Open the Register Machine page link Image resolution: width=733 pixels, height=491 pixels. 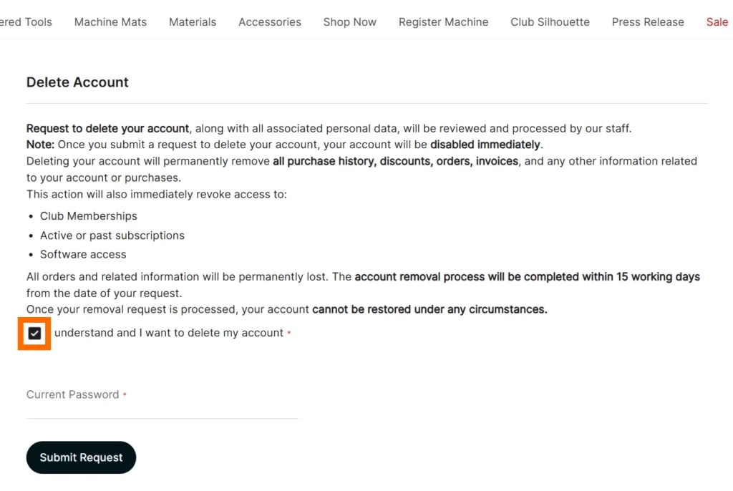tap(443, 22)
